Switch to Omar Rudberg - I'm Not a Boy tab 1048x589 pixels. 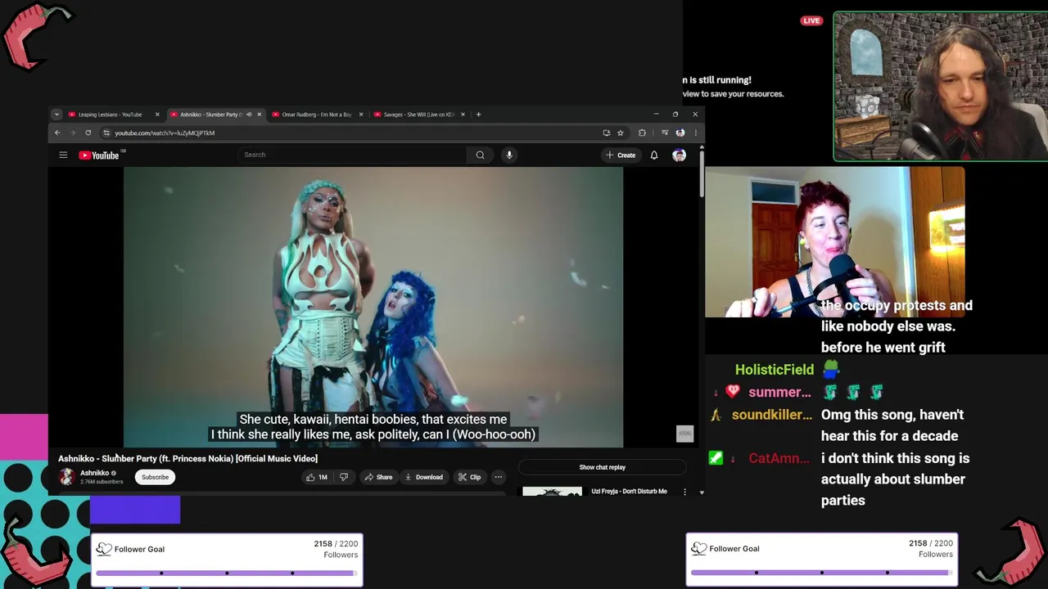(x=316, y=115)
